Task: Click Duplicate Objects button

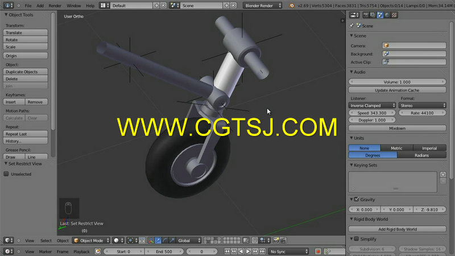Action: tap(26, 72)
